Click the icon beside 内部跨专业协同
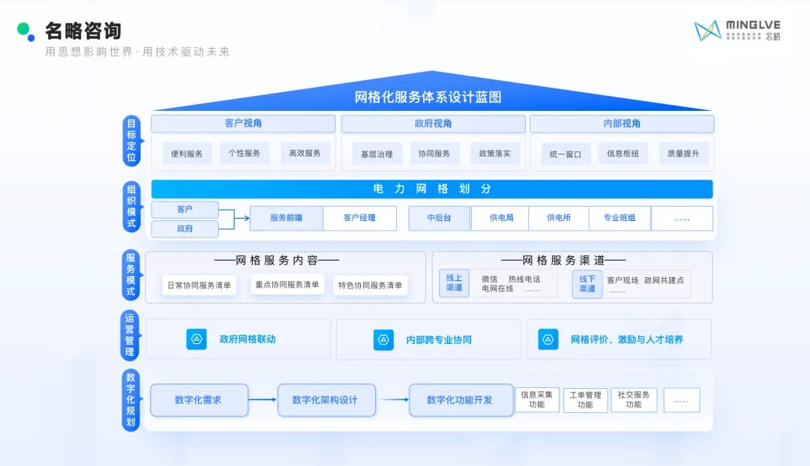 point(383,340)
